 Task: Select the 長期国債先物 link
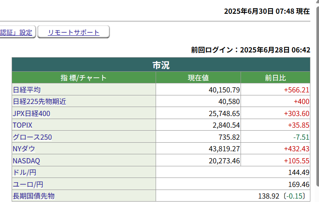tap(34, 196)
